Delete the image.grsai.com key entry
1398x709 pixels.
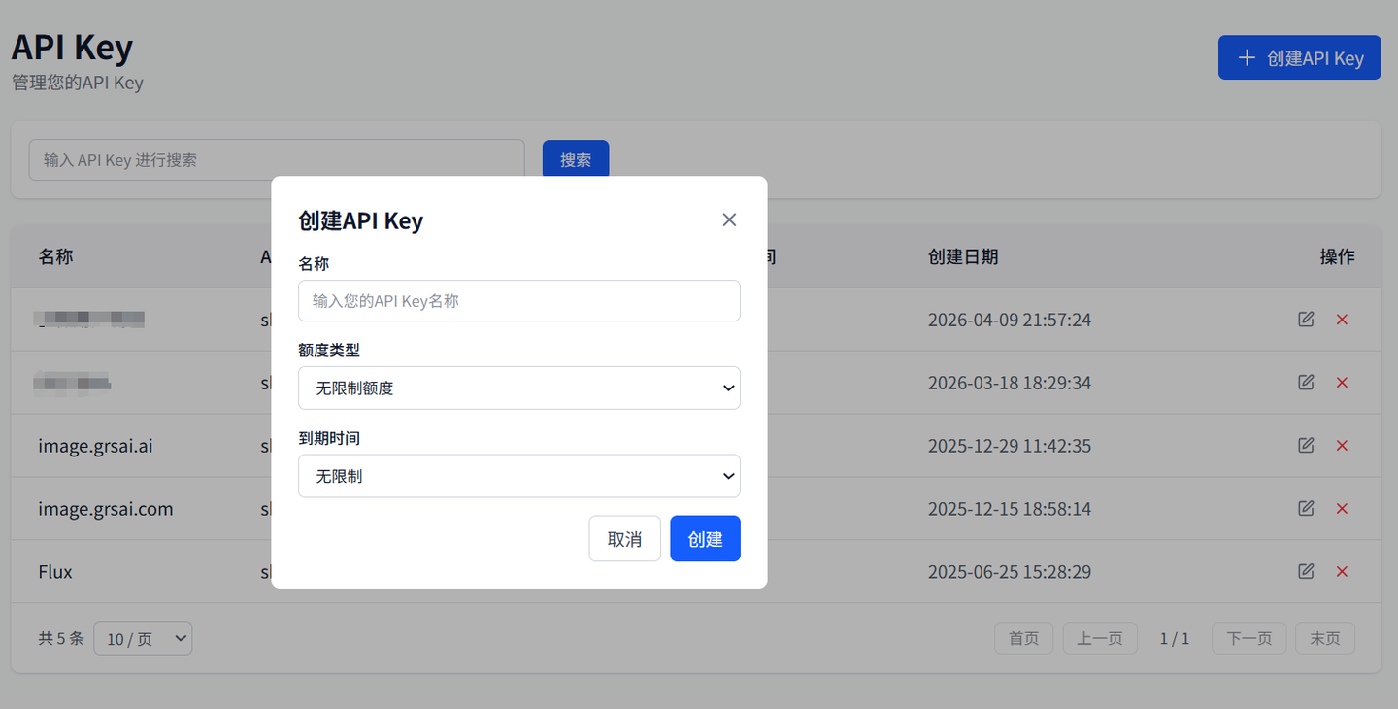[x=1342, y=509]
